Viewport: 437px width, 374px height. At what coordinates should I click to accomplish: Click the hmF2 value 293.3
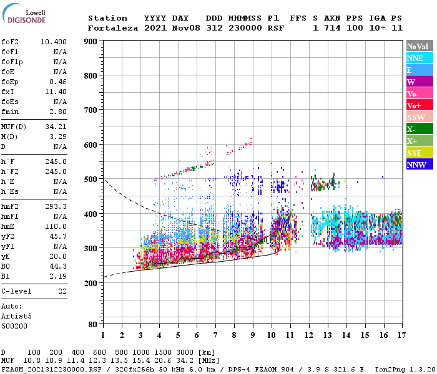click(x=56, y=206)
